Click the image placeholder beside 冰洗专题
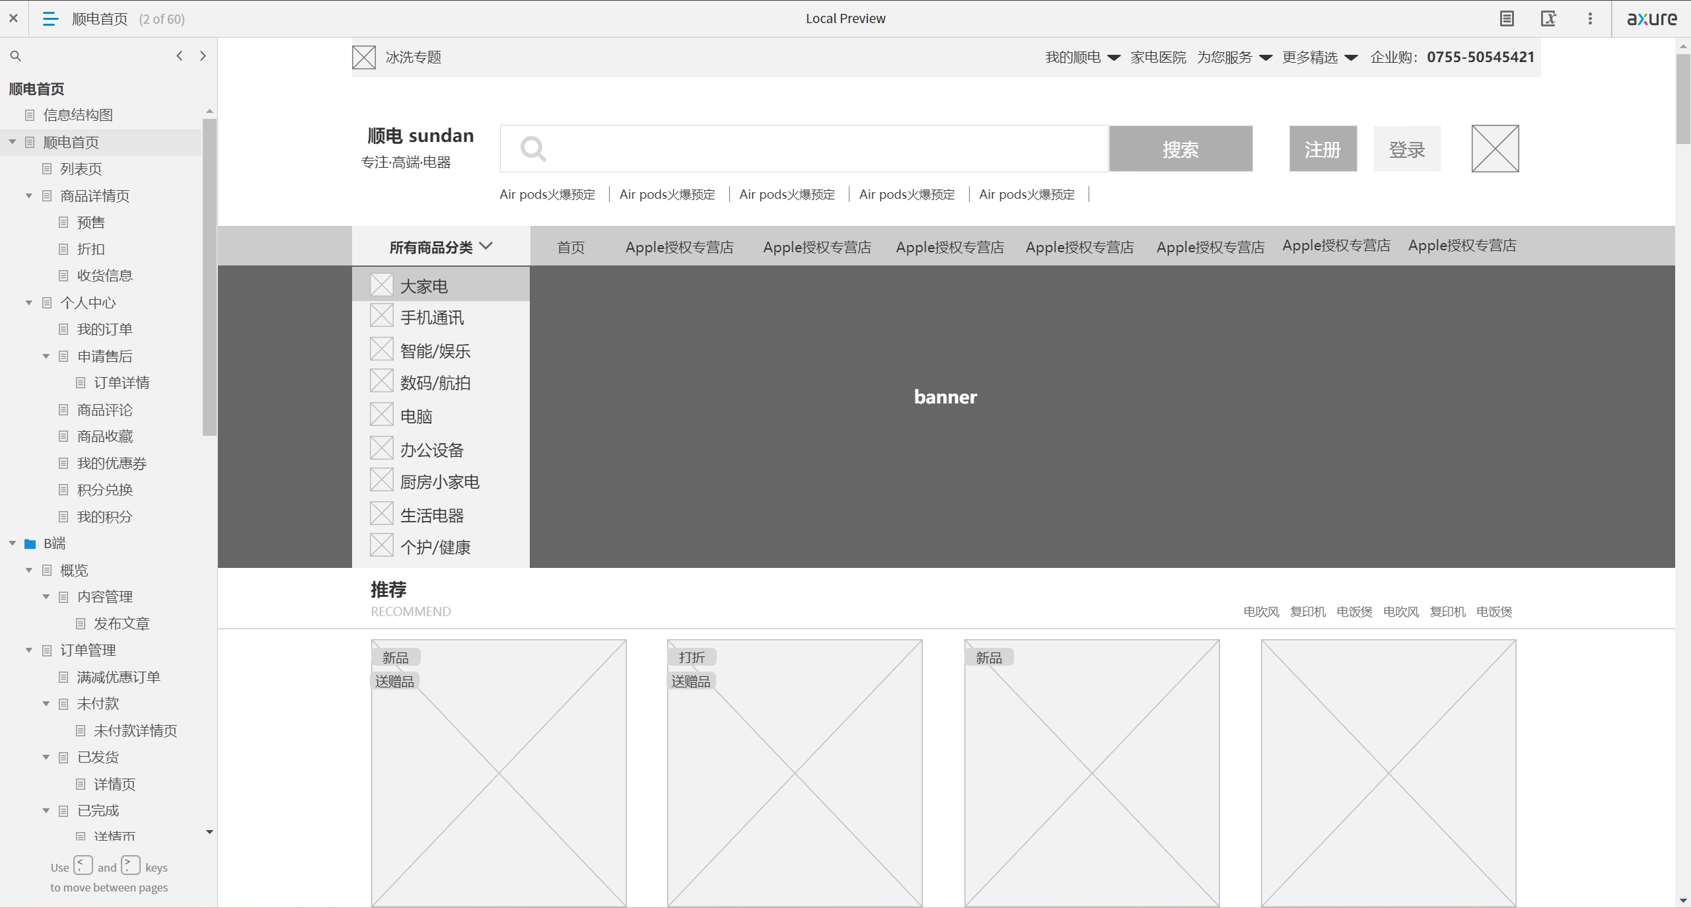The image size is (1691, 908). 364,57
